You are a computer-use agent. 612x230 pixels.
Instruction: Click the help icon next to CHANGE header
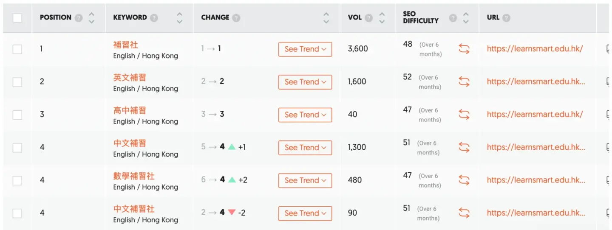pyautogui.click(x=236, y=18)
